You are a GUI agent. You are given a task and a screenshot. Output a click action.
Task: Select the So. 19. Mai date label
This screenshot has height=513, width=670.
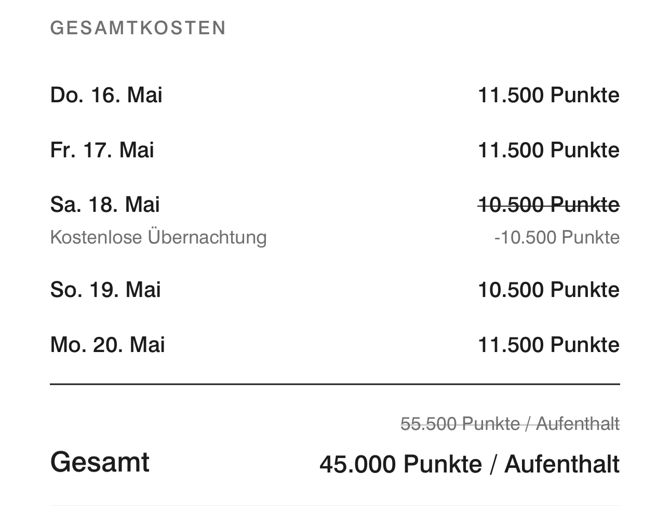tap(105, 290)
